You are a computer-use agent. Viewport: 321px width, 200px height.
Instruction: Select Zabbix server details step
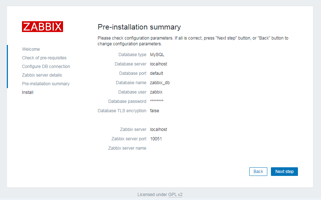pos(42,75)
